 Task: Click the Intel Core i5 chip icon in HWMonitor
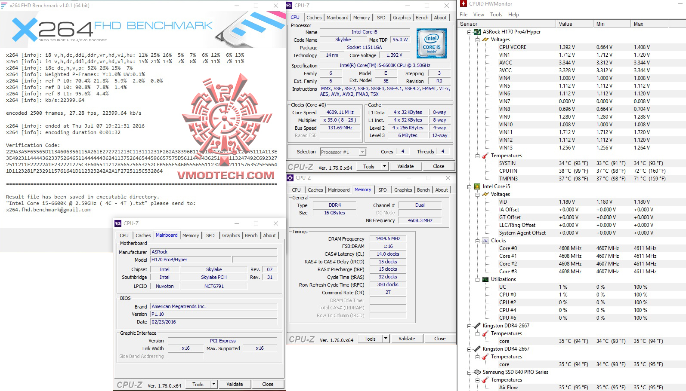[477, 186]
